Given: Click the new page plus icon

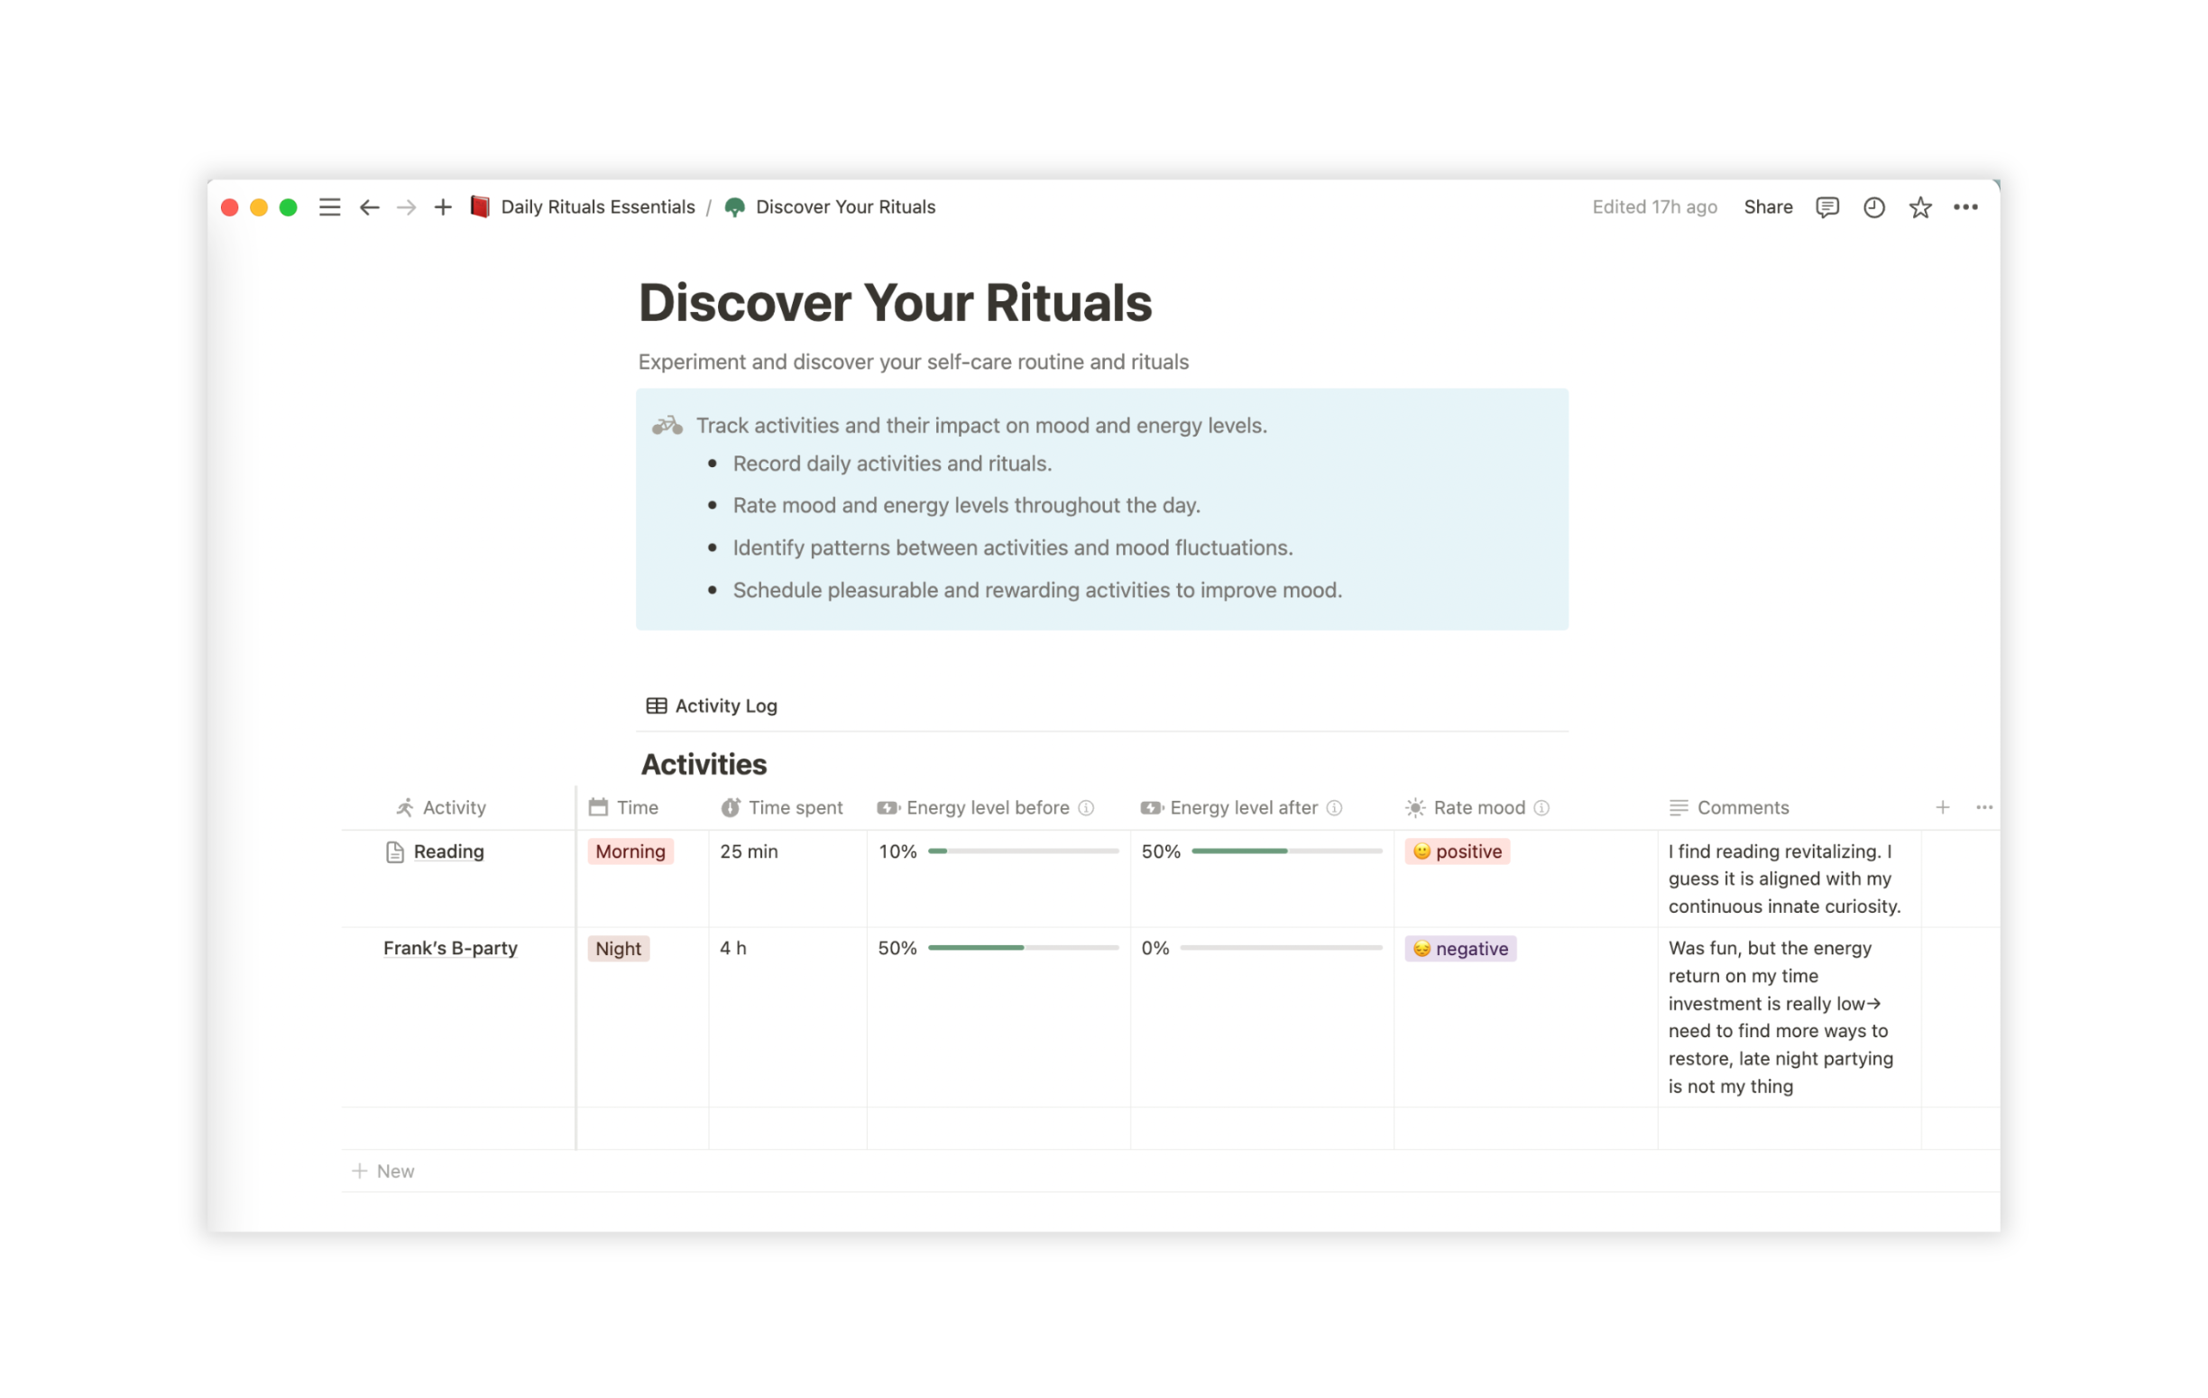Looking at the screenshot, I should pos(443,207).
